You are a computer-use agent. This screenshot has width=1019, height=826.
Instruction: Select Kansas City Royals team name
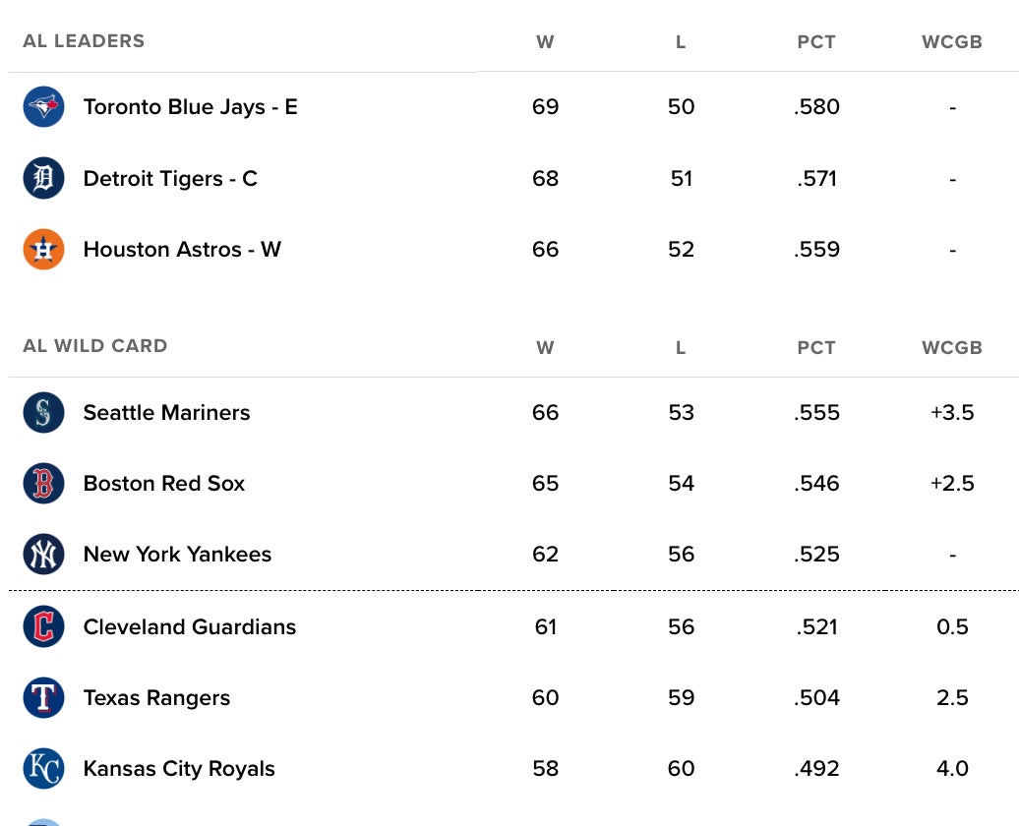pos(179,768)
